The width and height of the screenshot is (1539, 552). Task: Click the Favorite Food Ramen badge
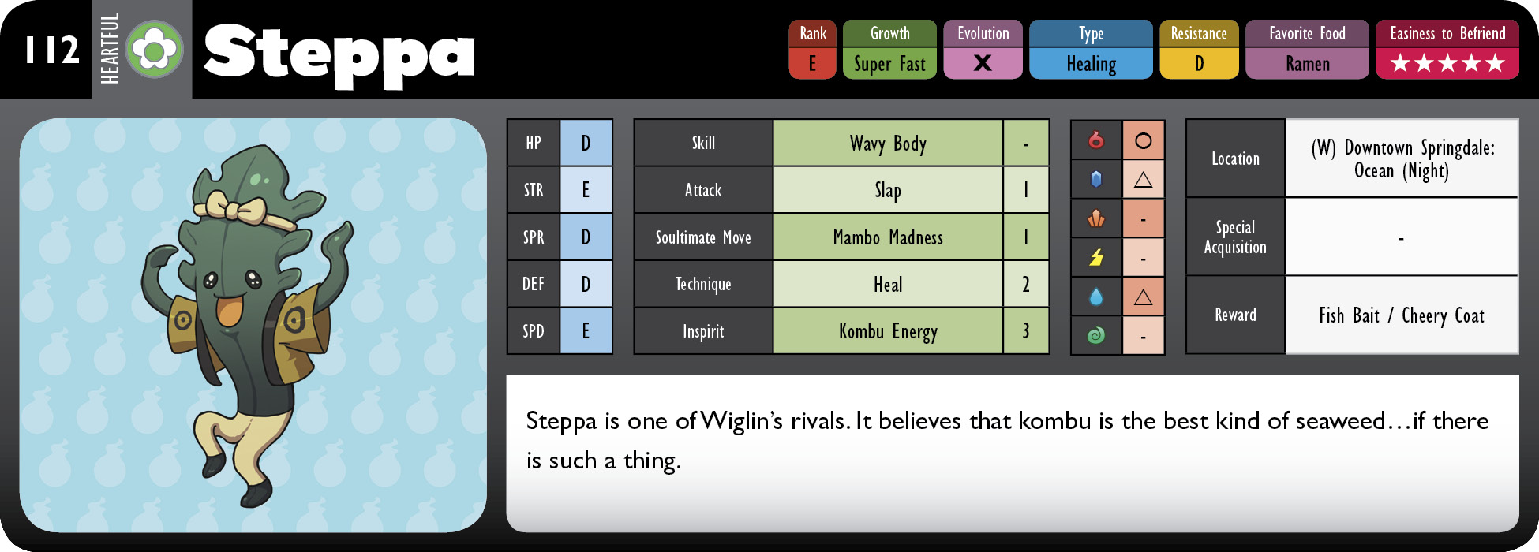point(1307,49)
